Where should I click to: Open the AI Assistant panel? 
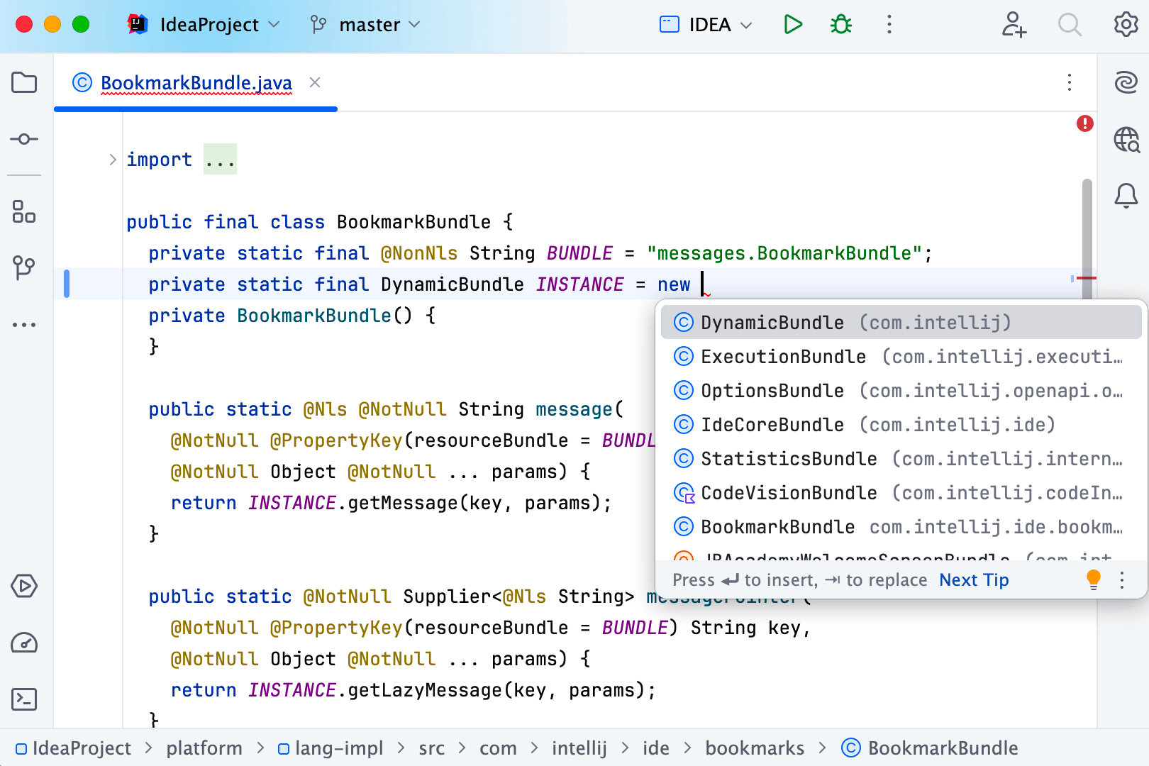tap(1126, 83)
